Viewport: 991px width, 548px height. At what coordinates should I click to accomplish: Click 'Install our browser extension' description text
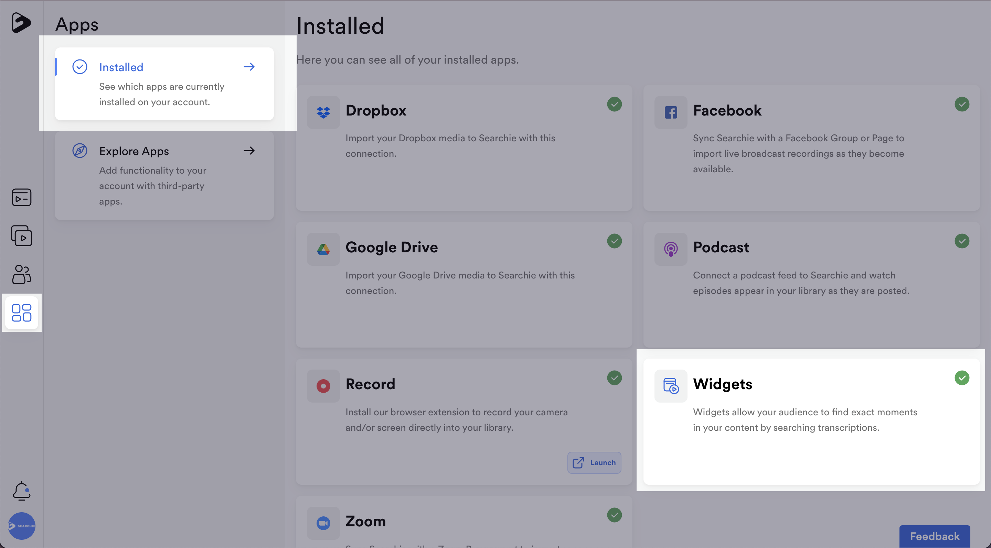pyautogui.click(x=457, y=420)
